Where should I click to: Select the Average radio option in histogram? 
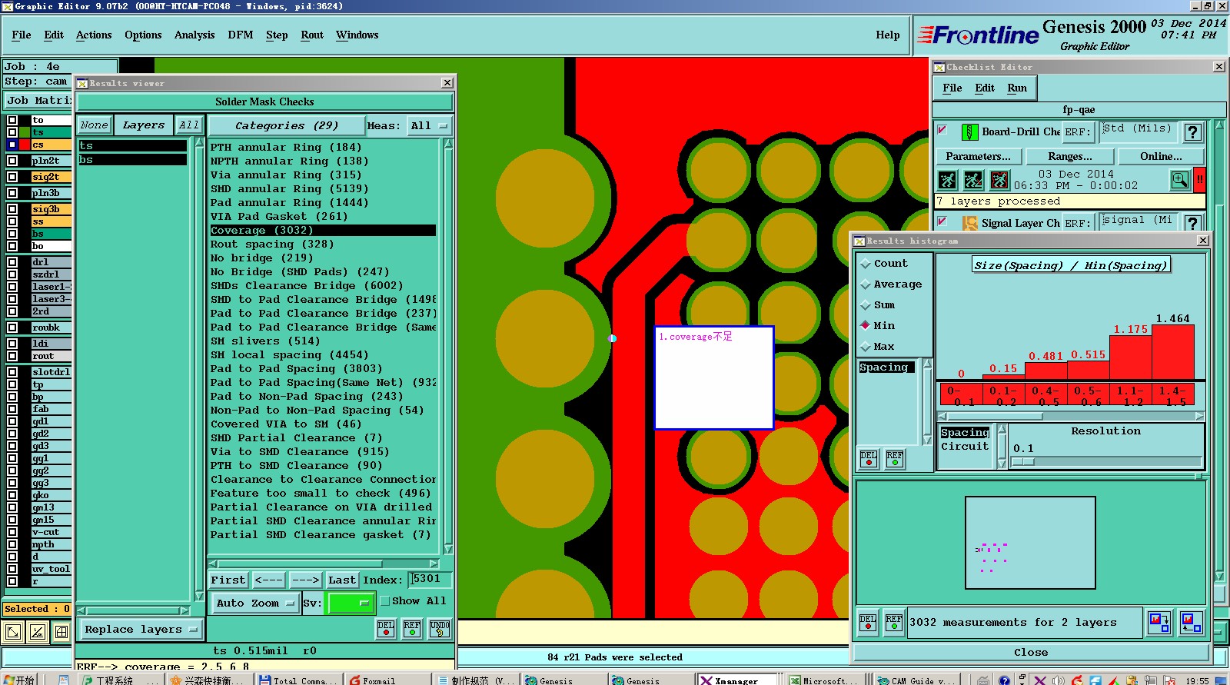click(866, 284)
